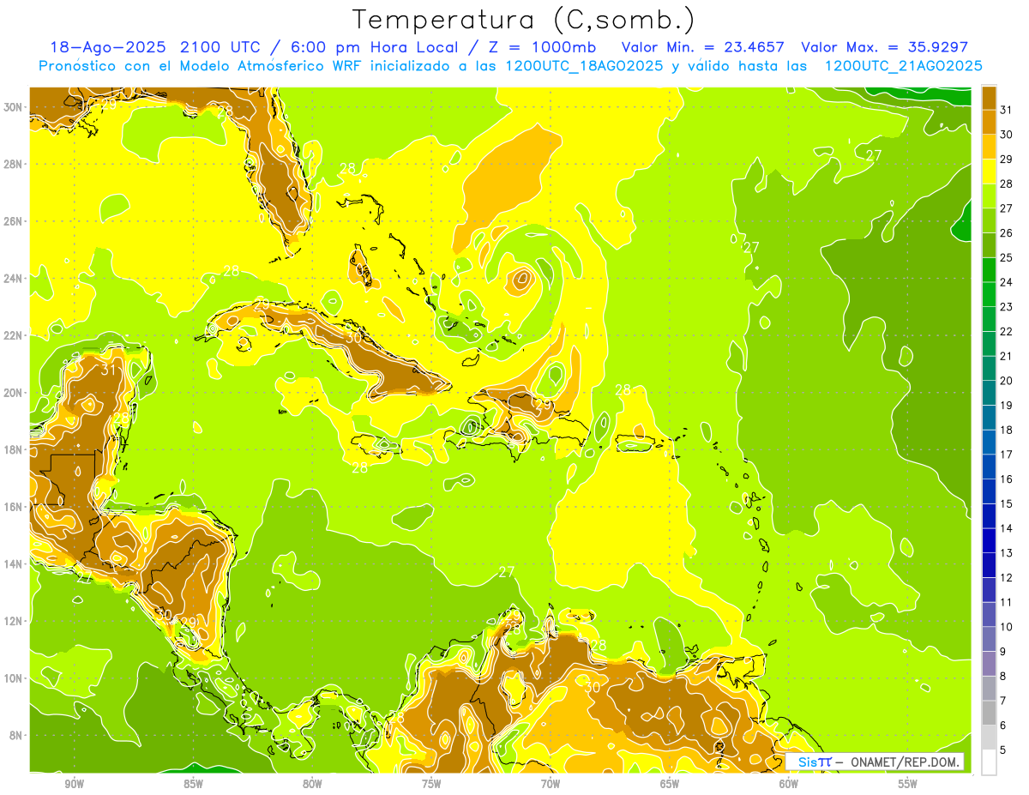Click the '75W' longitude axis label
This screenshot has height=795, width=1029.
point(431,785)
